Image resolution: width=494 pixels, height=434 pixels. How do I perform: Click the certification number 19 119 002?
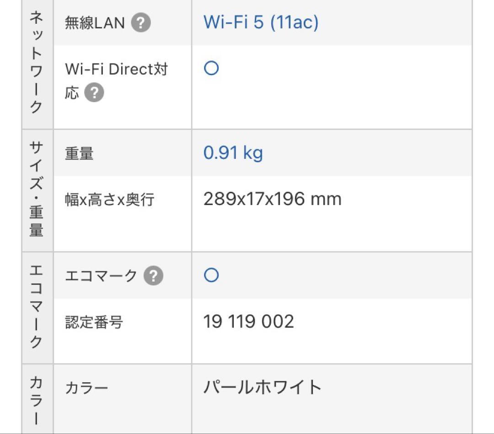248,322
